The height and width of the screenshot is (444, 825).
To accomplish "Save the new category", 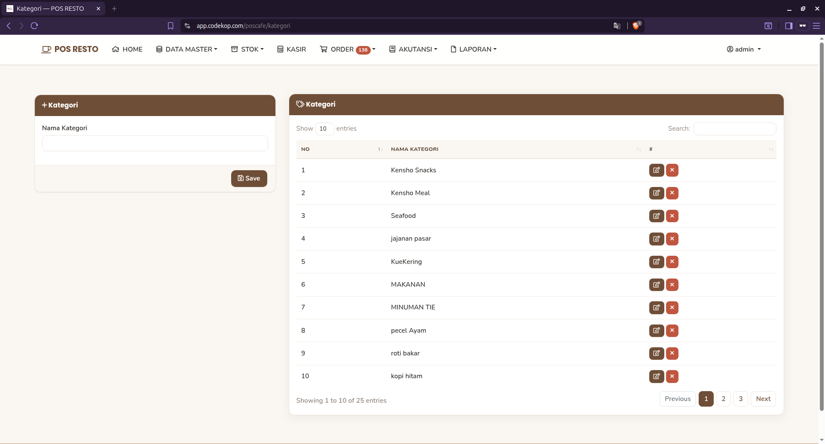I will click(249, 178).
